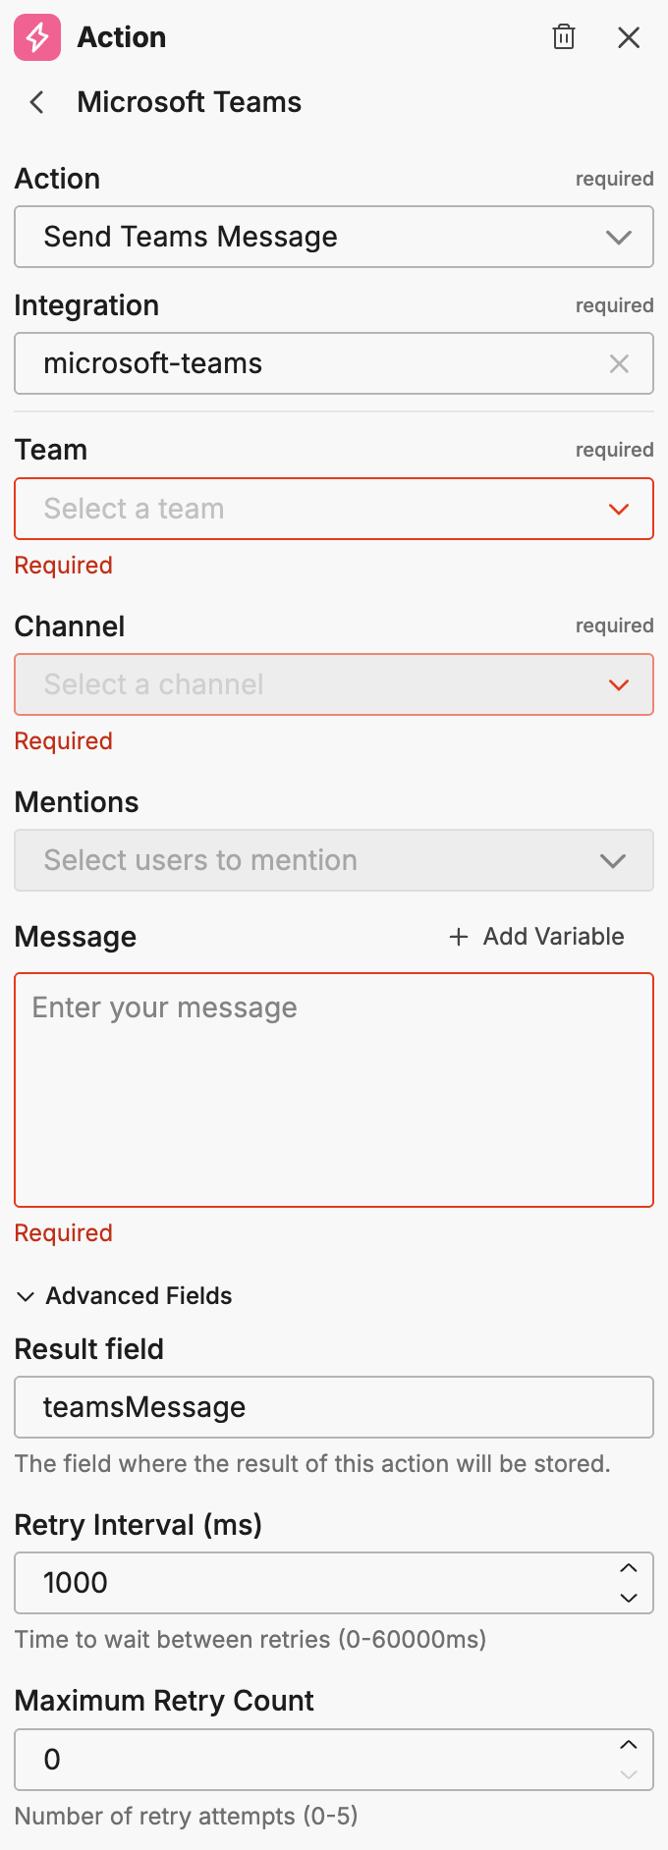This screenshot has height=1850, width=668.
Task: Go back using the left arrow
Action: pos(37,102)
